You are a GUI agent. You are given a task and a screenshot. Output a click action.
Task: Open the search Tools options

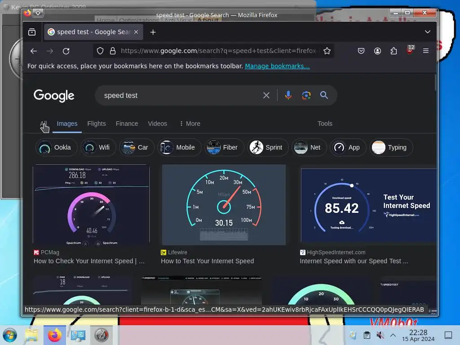325,124
